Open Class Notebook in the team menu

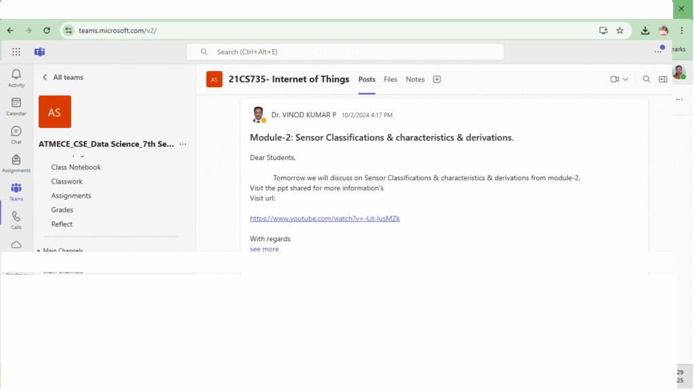76,167
